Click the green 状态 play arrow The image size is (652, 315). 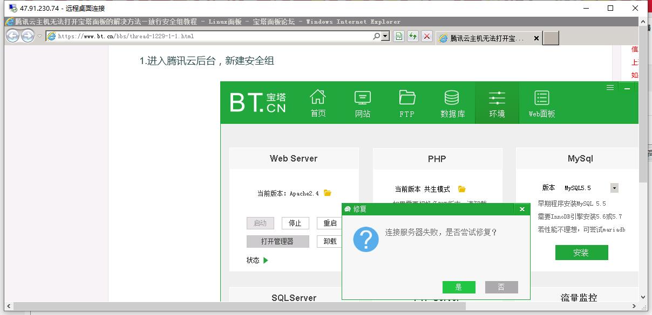point(266,260)
